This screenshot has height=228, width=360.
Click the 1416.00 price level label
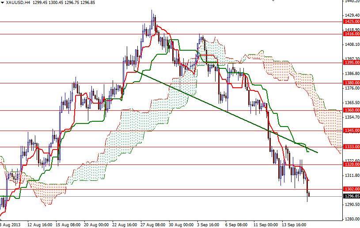click(352, 34)
